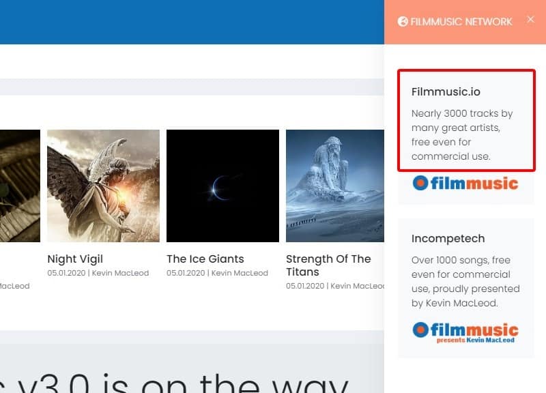Click the filmmusic presents Kevin MacLeod logo

[465, 332]
